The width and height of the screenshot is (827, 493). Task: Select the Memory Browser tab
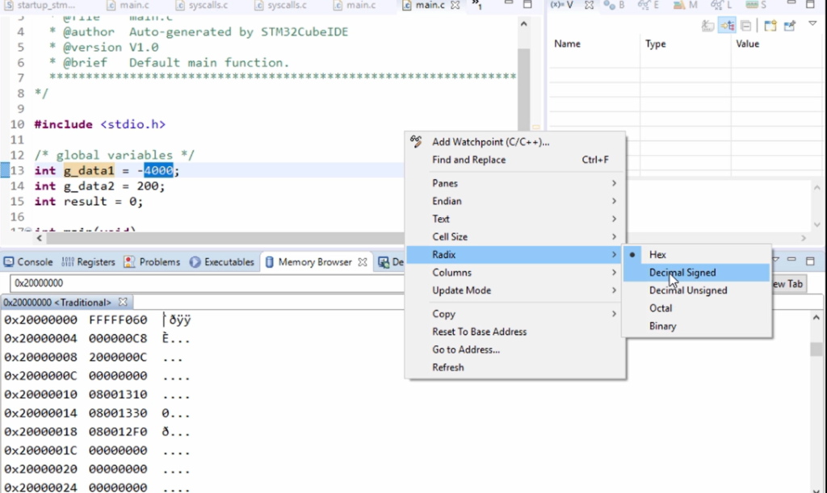coord(315,261)
